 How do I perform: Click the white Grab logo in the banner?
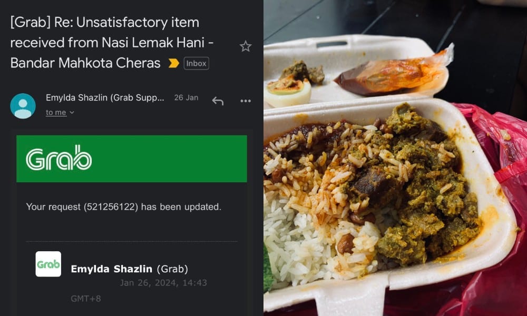pyautogui.click(x=59, y=158)
